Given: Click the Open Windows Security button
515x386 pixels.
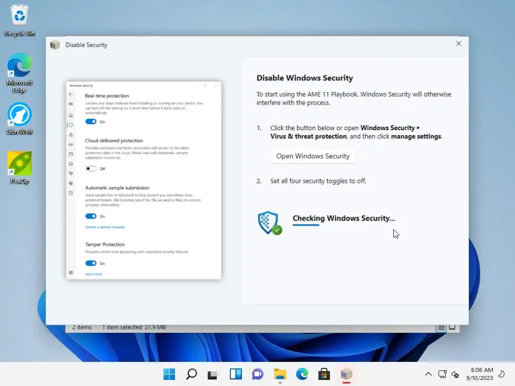Looking at the screenshot, I should tap(313, 156).
